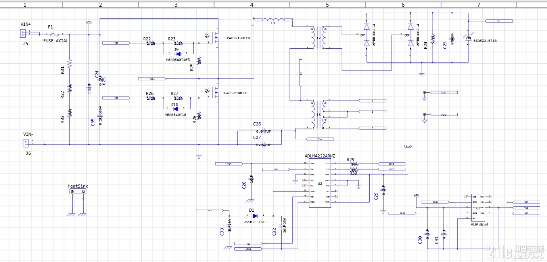Click the FUSE_AXIAL label

point(56,41)
